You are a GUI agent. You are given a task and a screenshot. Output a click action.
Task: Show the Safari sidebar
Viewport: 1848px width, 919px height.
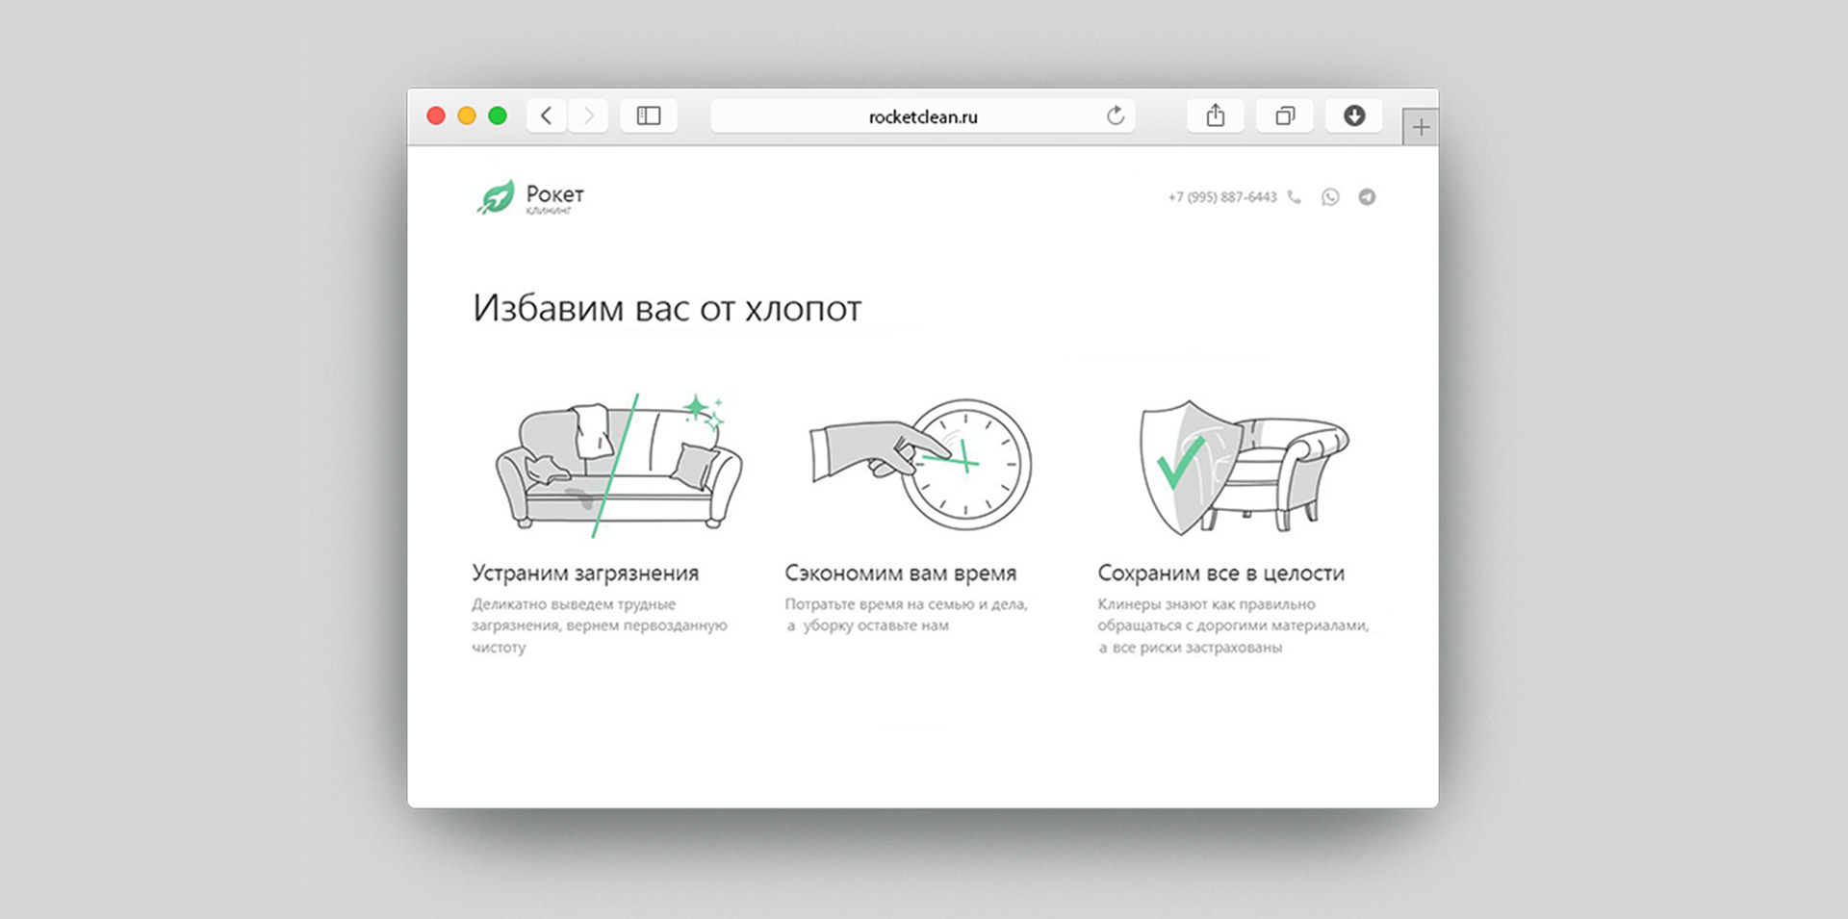coord(649,116)
